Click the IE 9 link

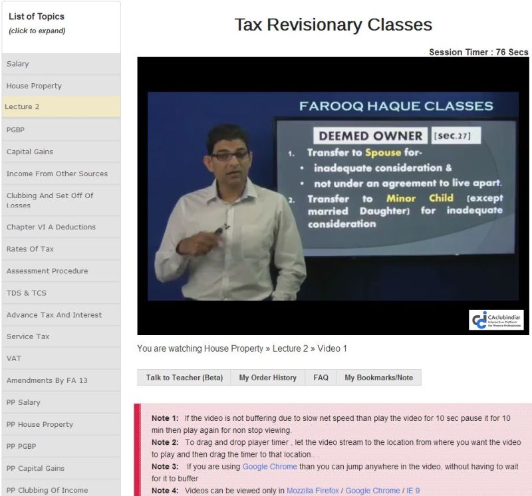(413, 491)
